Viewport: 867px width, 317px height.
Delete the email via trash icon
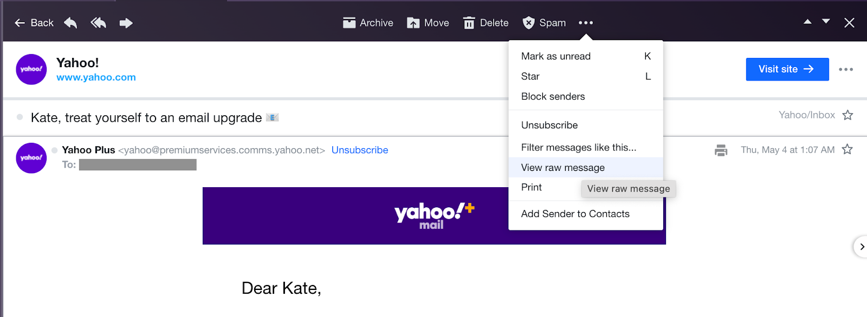pyautogui.click(x=486, y=23)
